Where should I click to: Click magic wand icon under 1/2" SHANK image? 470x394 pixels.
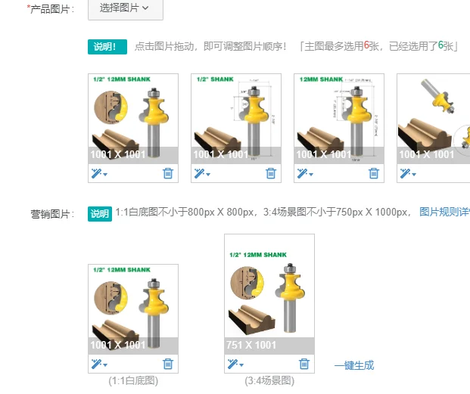pyautogui.click(x=202, y=173)
